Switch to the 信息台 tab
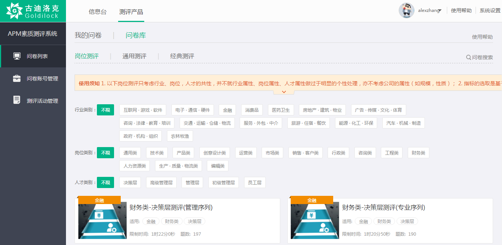 pyautogui.click(x=97, y=11)
